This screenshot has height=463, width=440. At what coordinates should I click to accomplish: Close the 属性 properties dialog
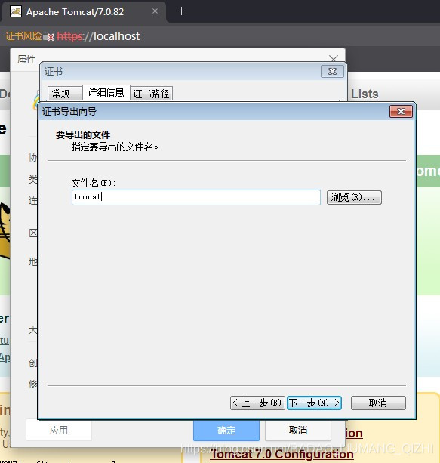coord(333,58)
